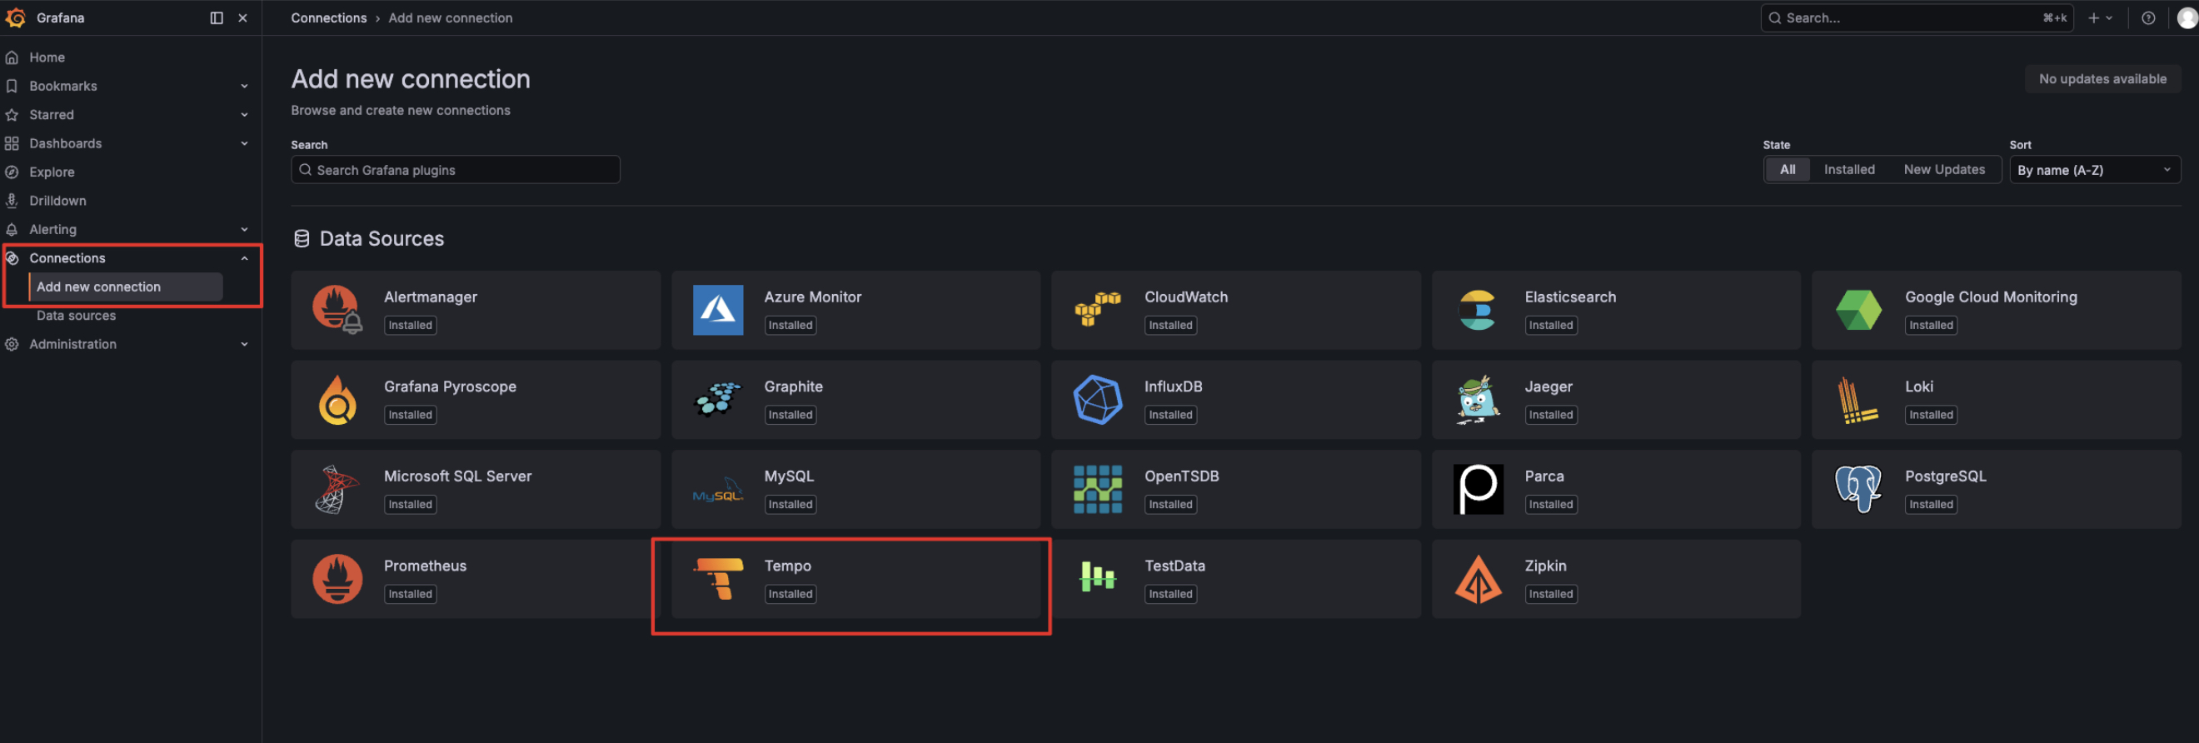The height and width of the screenshot is (743, 2199).
Task: Select the PostgreSQL elephant icon
Action: [x=1857, y=488]
